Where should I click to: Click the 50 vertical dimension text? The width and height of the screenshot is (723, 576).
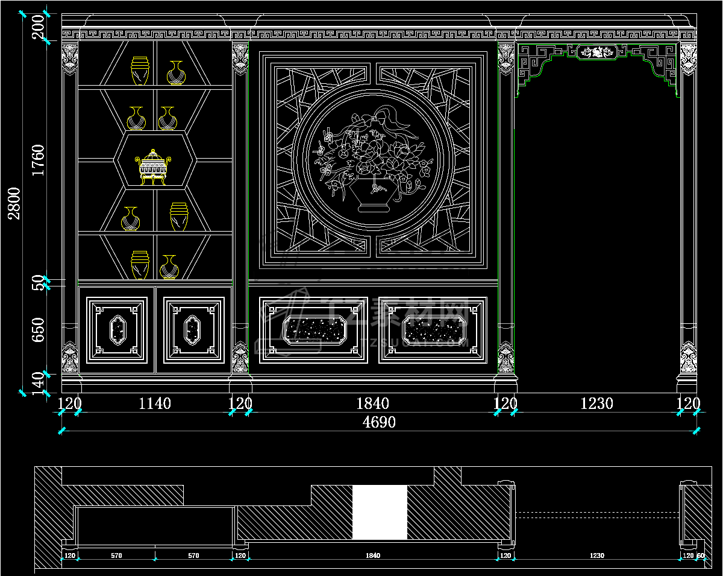pyautogui.click(x=39, y=282)
